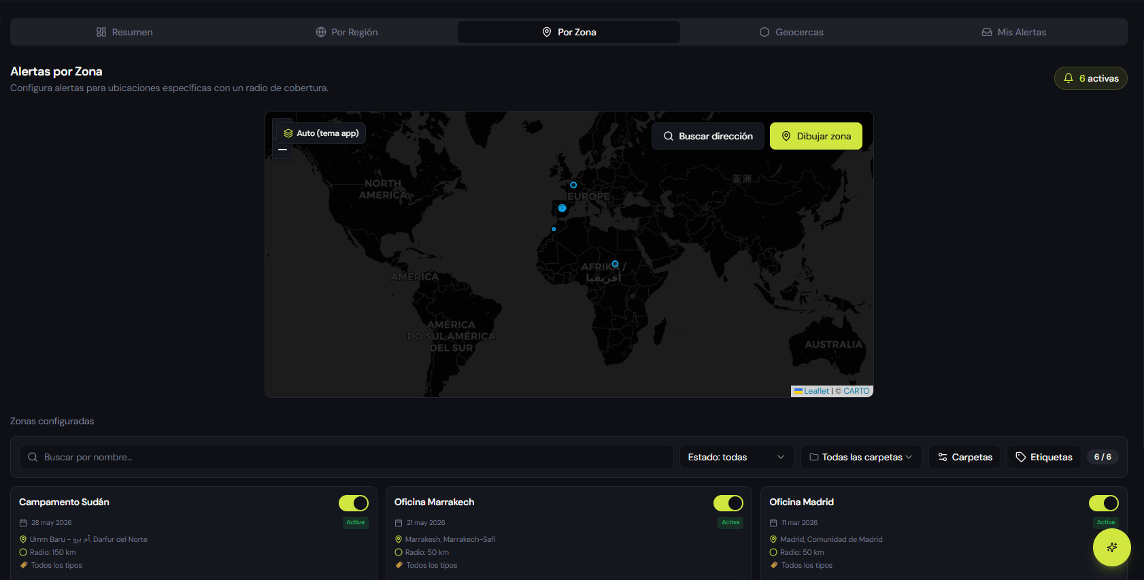Image resolution: width=1144 pixels, height=580 pixels.
Task: Click the Madrid marker on the map
Action: (562, 208)
